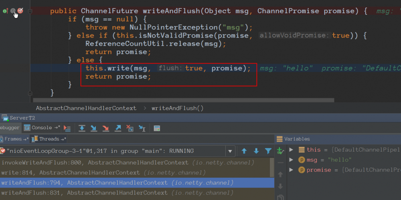Click the frames filter funnel icon
Screen dimensions: 401x200
point(268,151)
